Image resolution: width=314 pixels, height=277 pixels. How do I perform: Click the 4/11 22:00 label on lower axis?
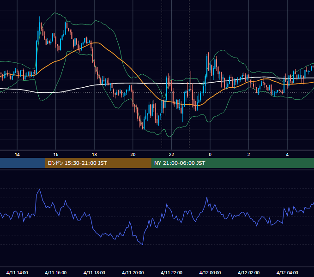(171, 272)
